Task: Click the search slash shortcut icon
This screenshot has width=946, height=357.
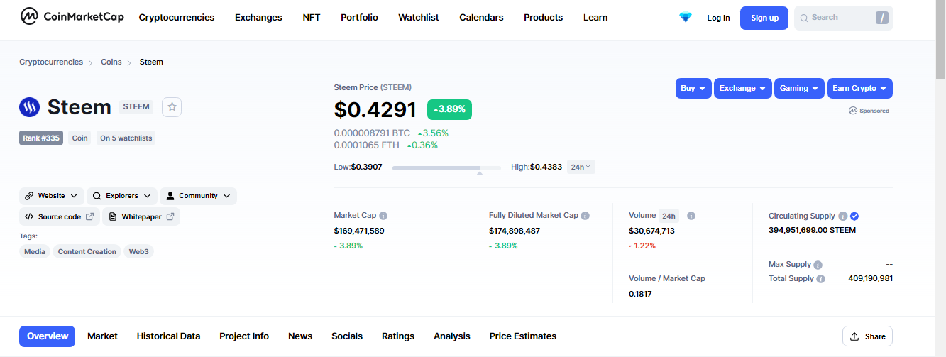Action: tap(882, 18)
